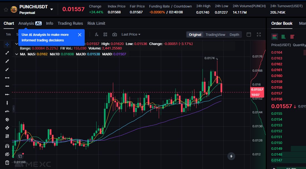Screen dimensions: 306x169
Task: Click the MA5 value 0.0162
Action: tap(42, 54)
